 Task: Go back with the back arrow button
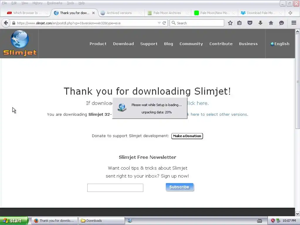tap(6, 23)
